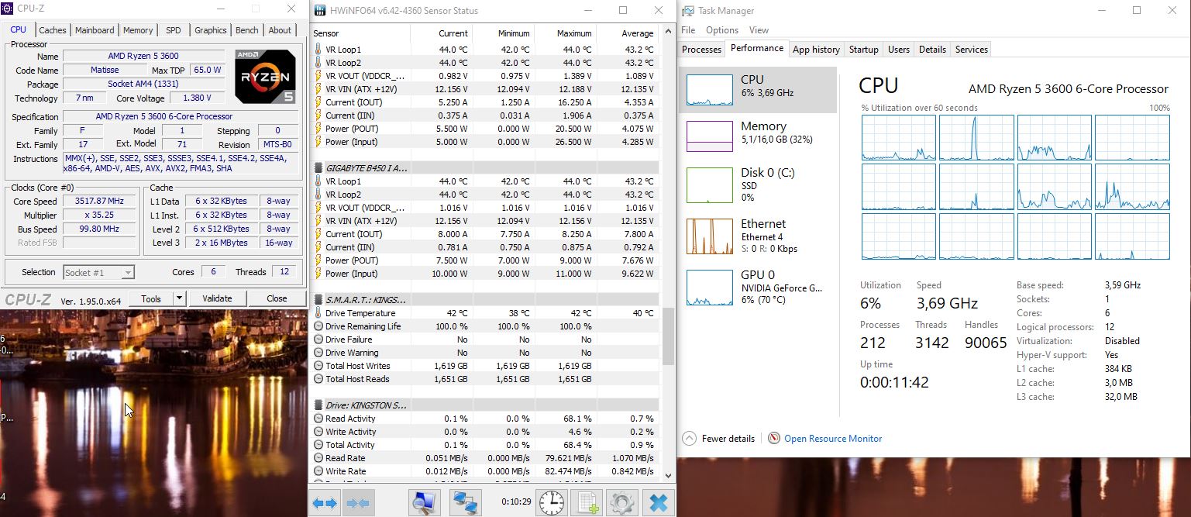Collapse Task Manager with Fewer details chevron
Image resolution: width=1191 pixels, height=517 pixels.
(689, 439)
